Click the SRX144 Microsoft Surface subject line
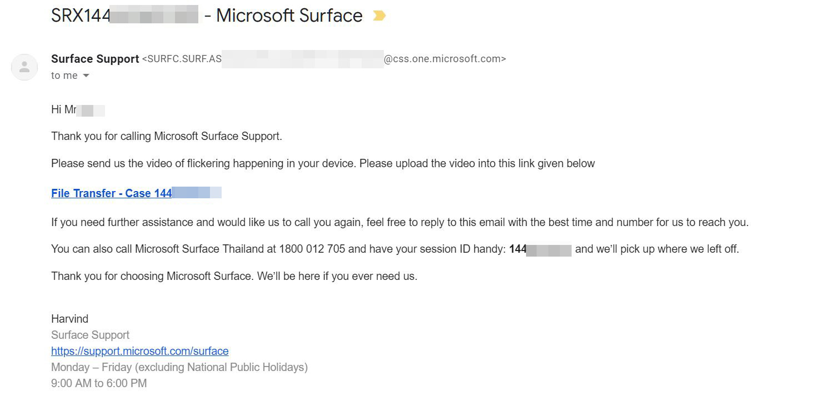This screenshot has height=411, width=836. 207,16
